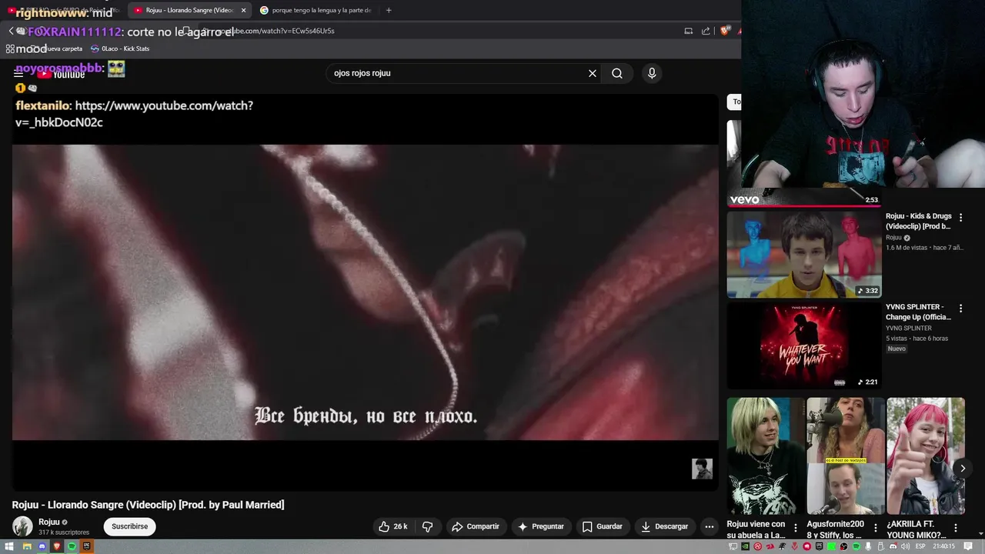Open options for Agusfornite2008 Short
This screenshot has width=985, height=554.
point(875,529)
